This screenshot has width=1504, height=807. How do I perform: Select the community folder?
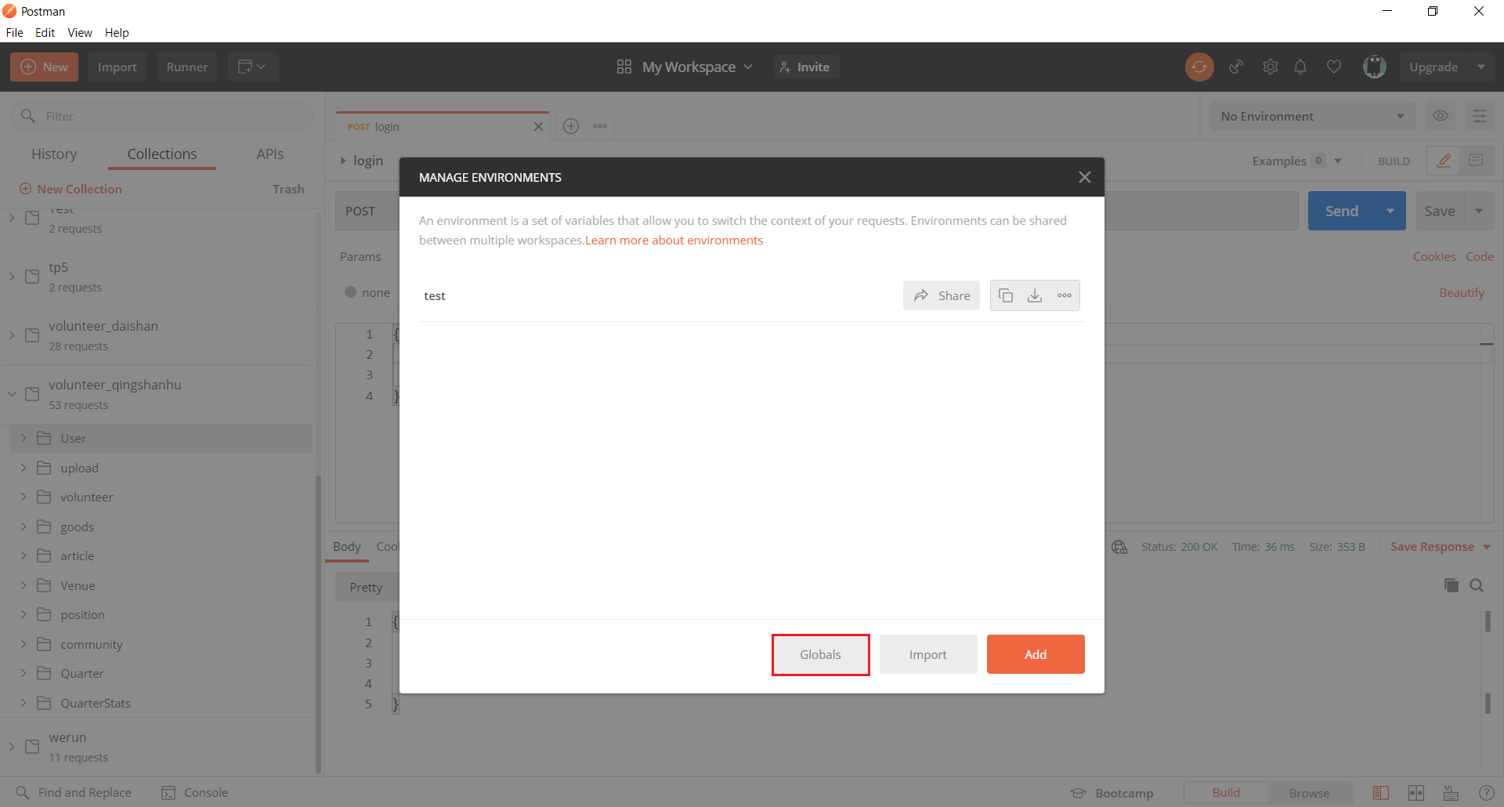tap(161, 644)
